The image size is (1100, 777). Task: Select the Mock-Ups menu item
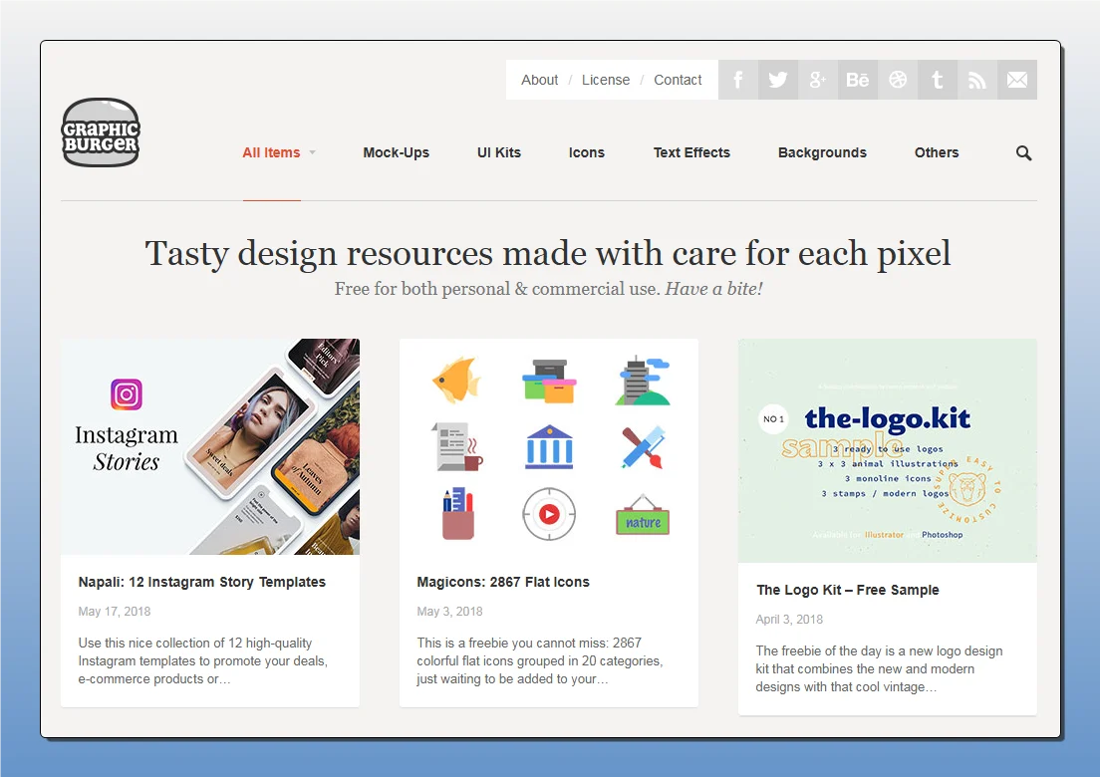tap(396, 152)
